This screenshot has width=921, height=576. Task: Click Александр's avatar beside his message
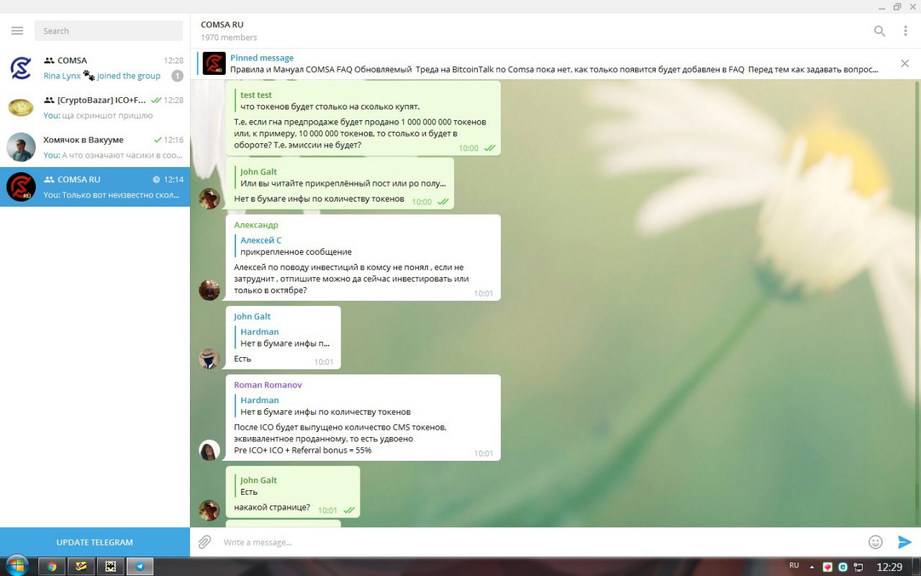209,290
